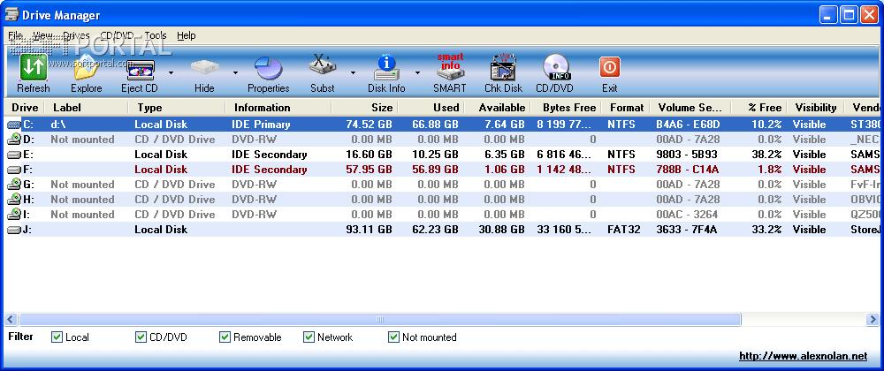Sort by the Information column header
Image resolution: width=884 pixels, height=371 pixels.
click(278, 108)
